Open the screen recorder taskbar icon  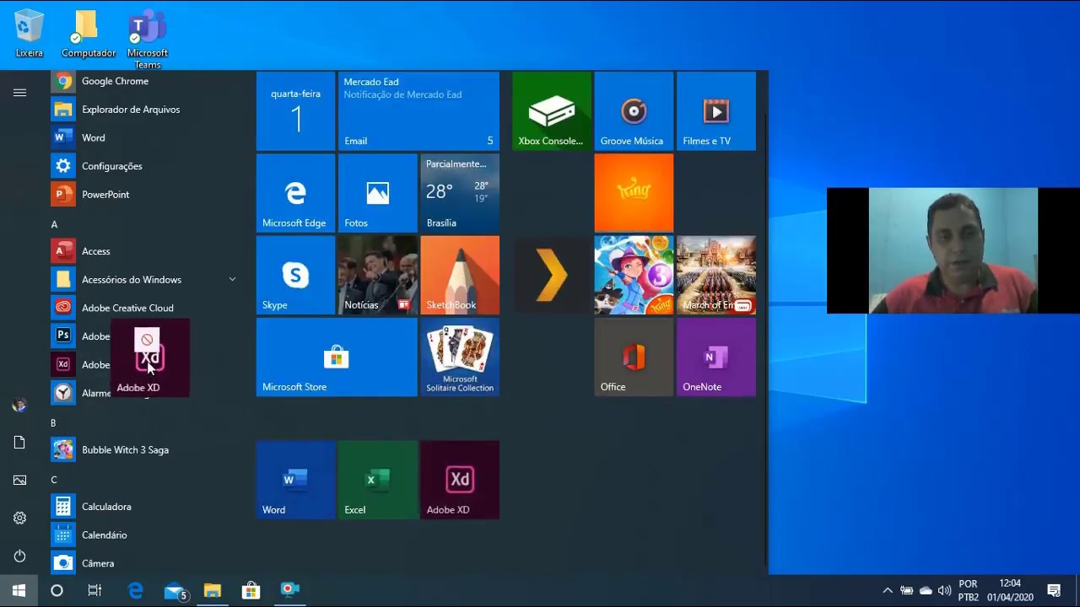click(x=289, y=591)
